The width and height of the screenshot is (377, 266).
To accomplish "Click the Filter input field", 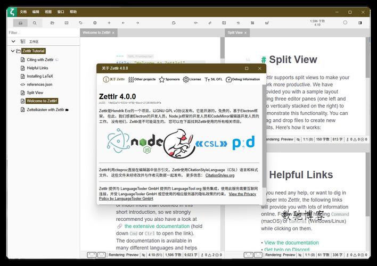I will (x=43, y=32).
